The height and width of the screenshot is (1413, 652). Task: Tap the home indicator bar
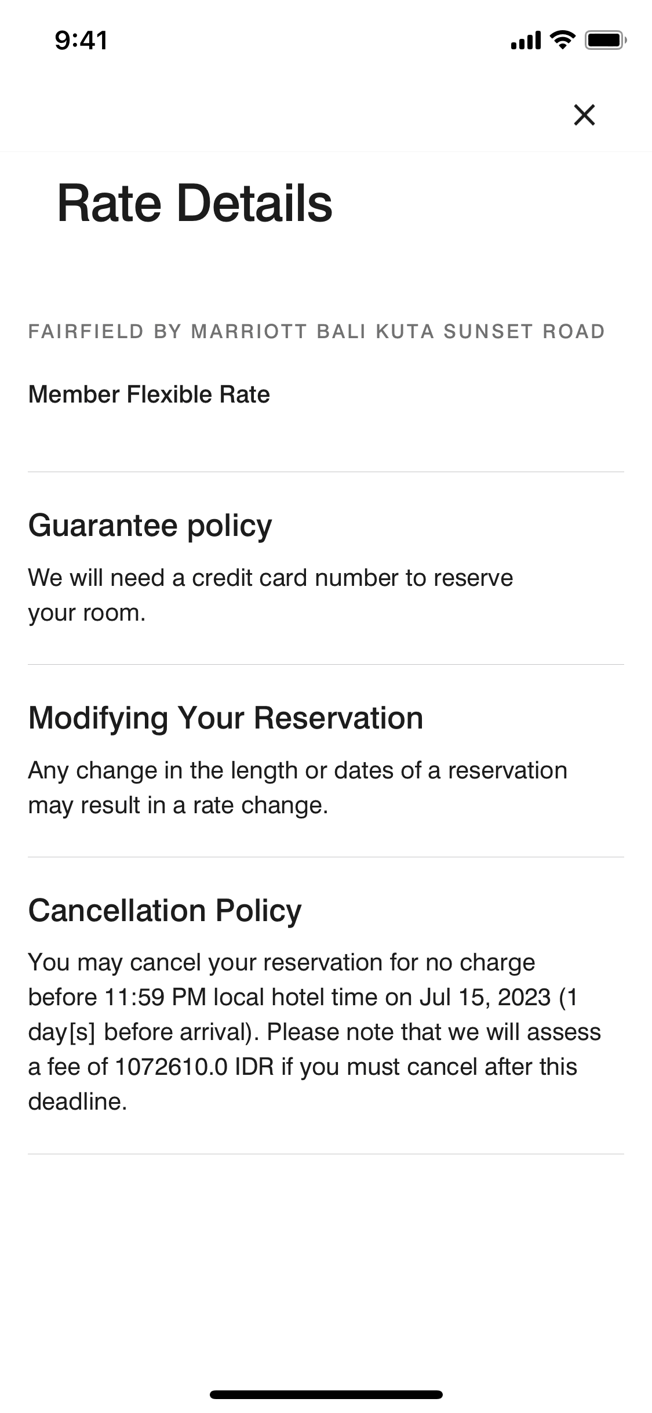[326, 1394]
